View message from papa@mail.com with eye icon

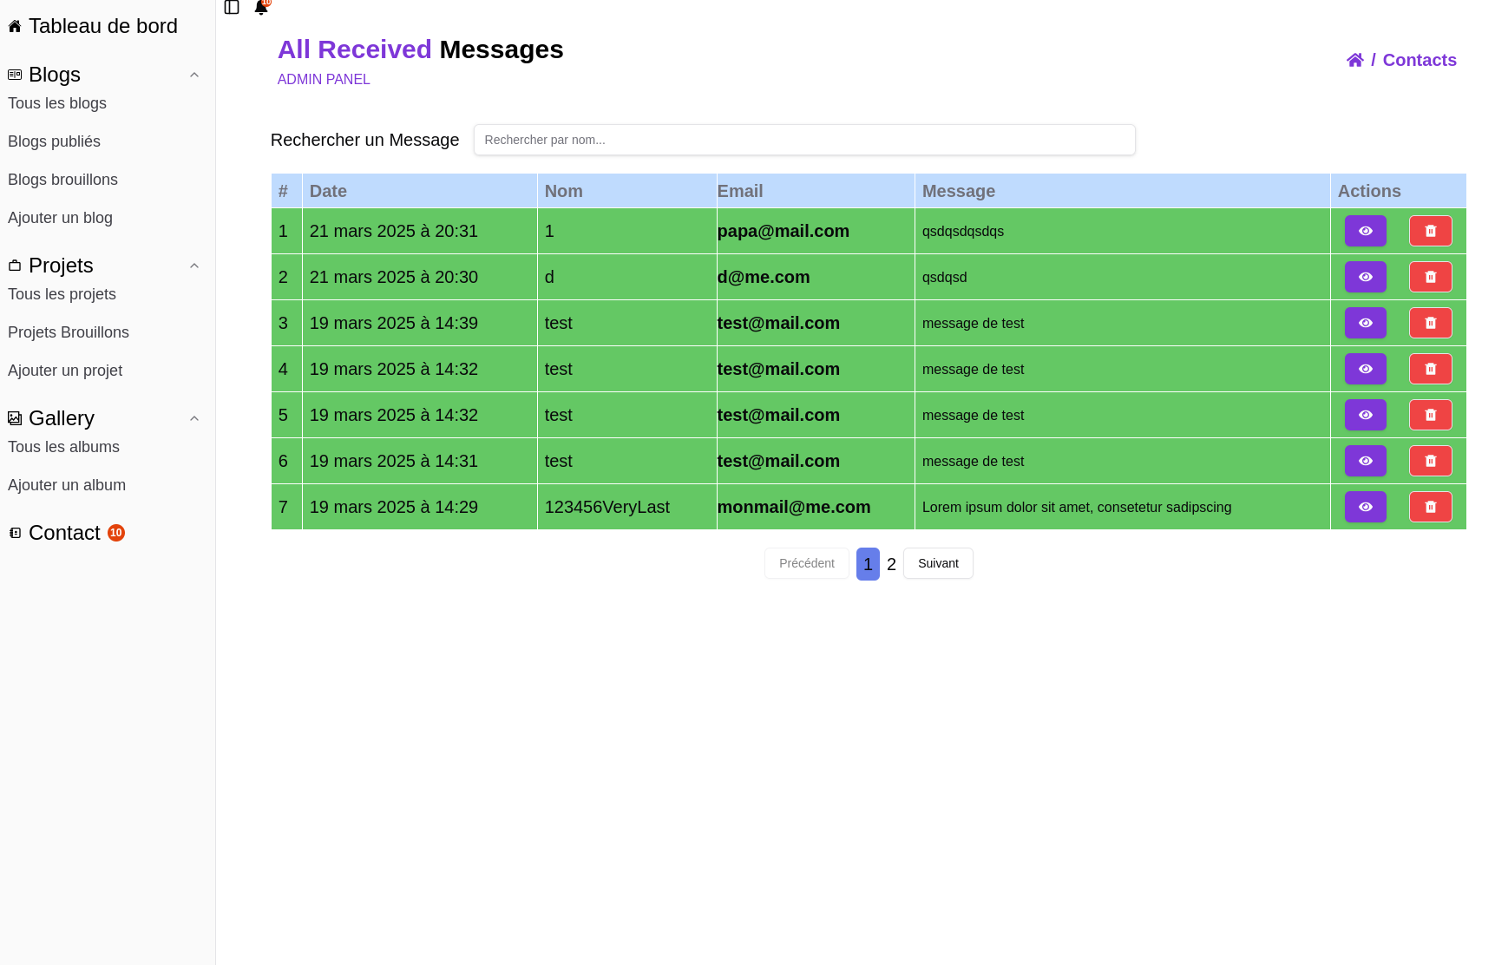click(1365, 231)
